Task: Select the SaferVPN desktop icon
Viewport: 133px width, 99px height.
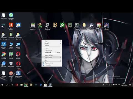Action: tap(4, 64)
